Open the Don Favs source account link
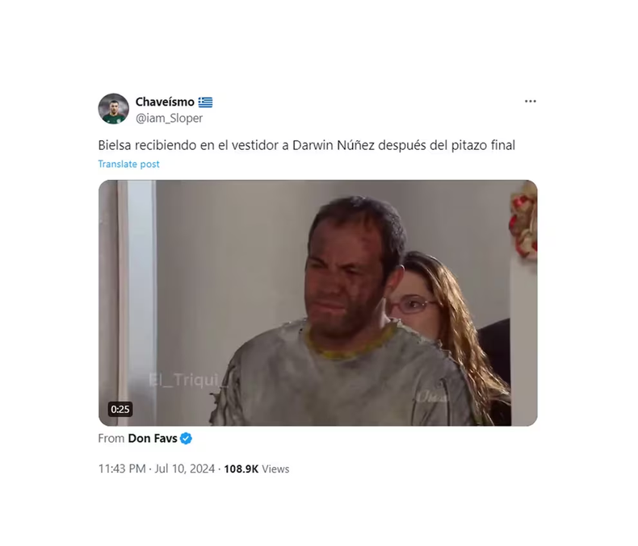The image size is (638, 546). coord(153,439)
